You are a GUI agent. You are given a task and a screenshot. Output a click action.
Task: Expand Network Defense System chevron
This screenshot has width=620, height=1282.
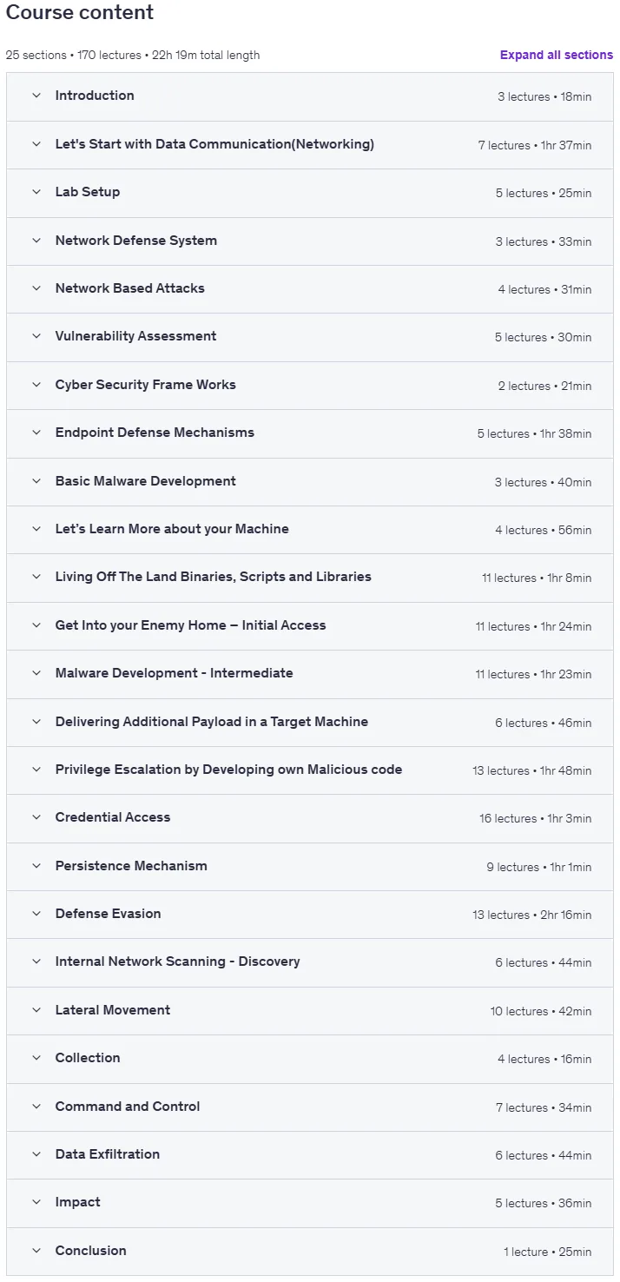(36, 241)
